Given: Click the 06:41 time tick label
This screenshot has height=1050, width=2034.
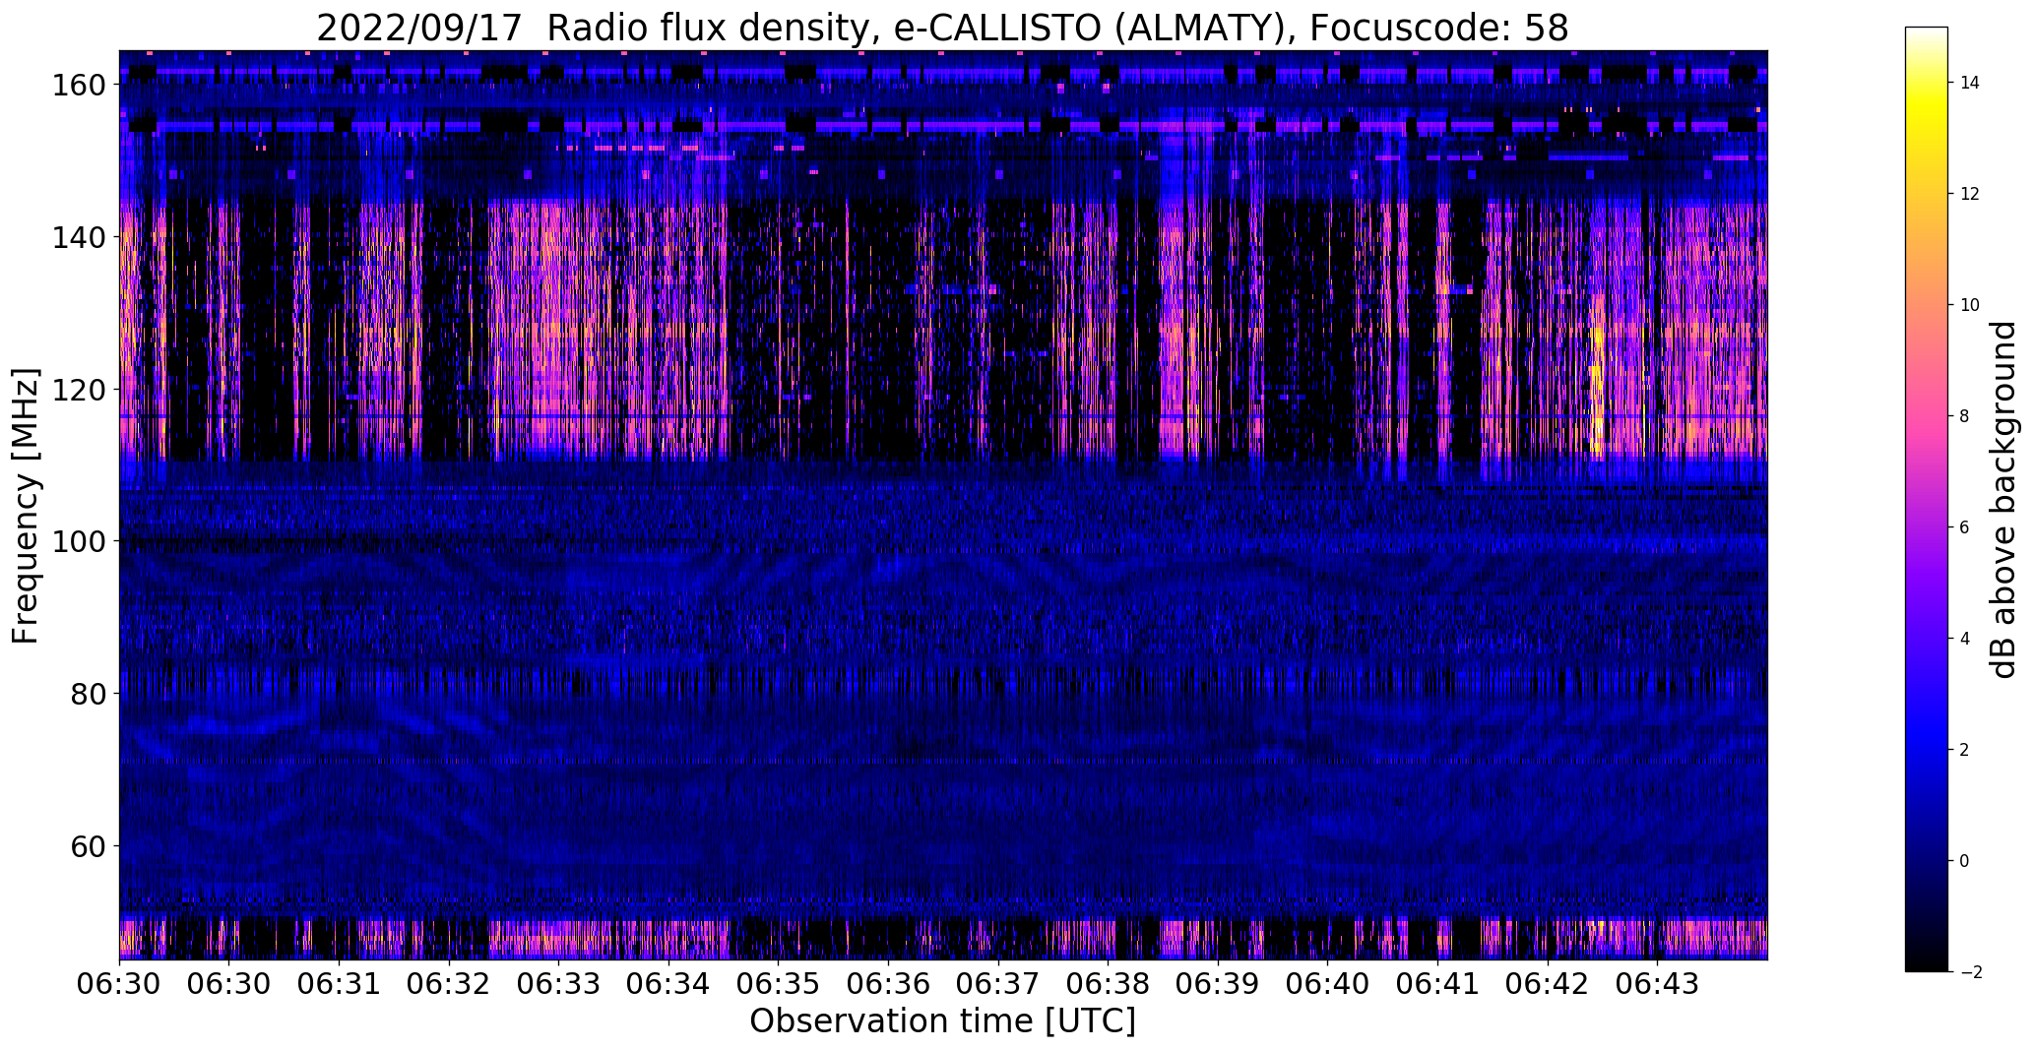Looking at the screenshot, I should coord(1437,984).
